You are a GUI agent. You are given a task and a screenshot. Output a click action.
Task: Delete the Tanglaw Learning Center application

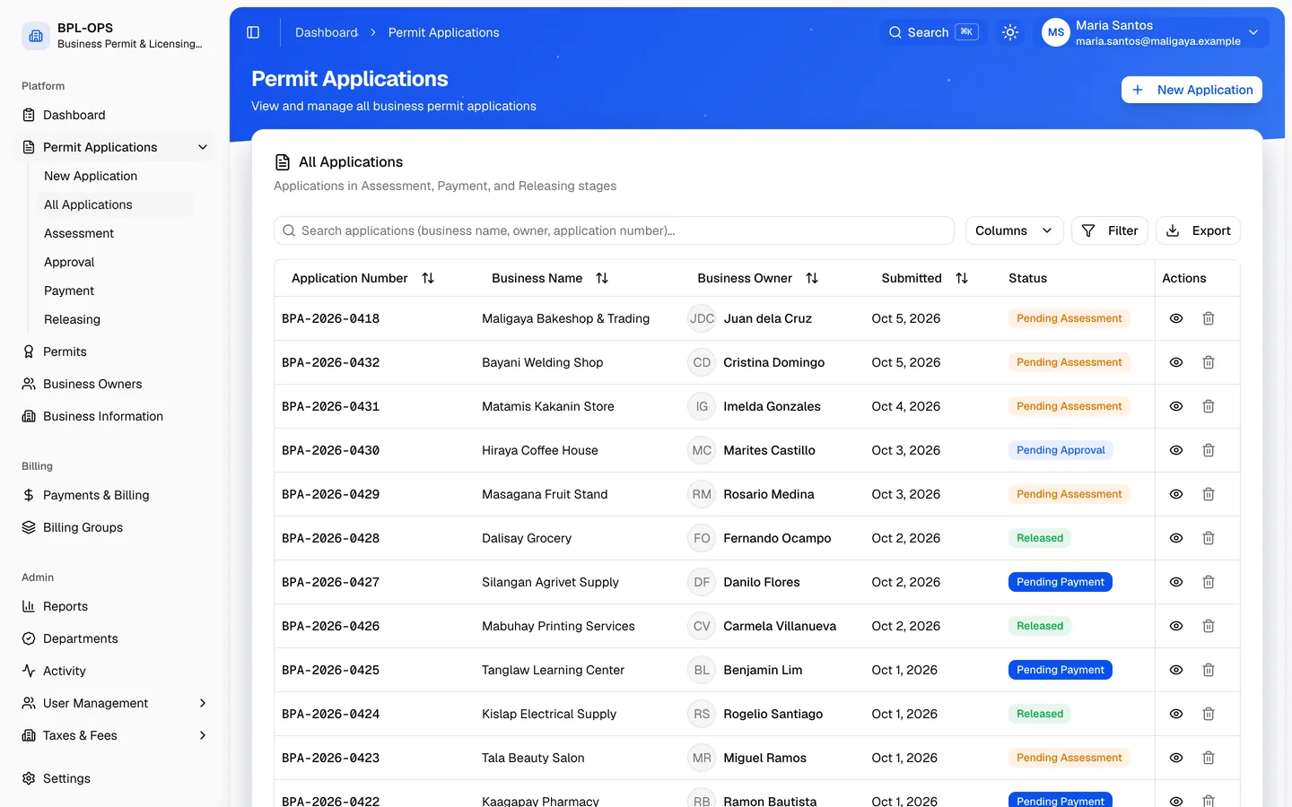(1209, 670)
